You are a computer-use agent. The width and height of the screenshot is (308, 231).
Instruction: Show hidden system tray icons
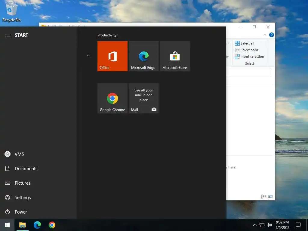(x=254, y=225)
